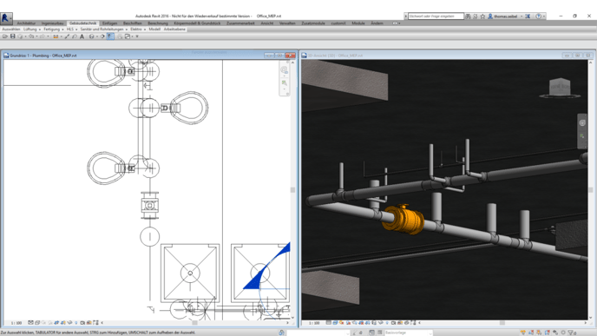Screen dimensions: 597x336
Task: Toggle shadows in plan view control bar
Action: [49, 323]
